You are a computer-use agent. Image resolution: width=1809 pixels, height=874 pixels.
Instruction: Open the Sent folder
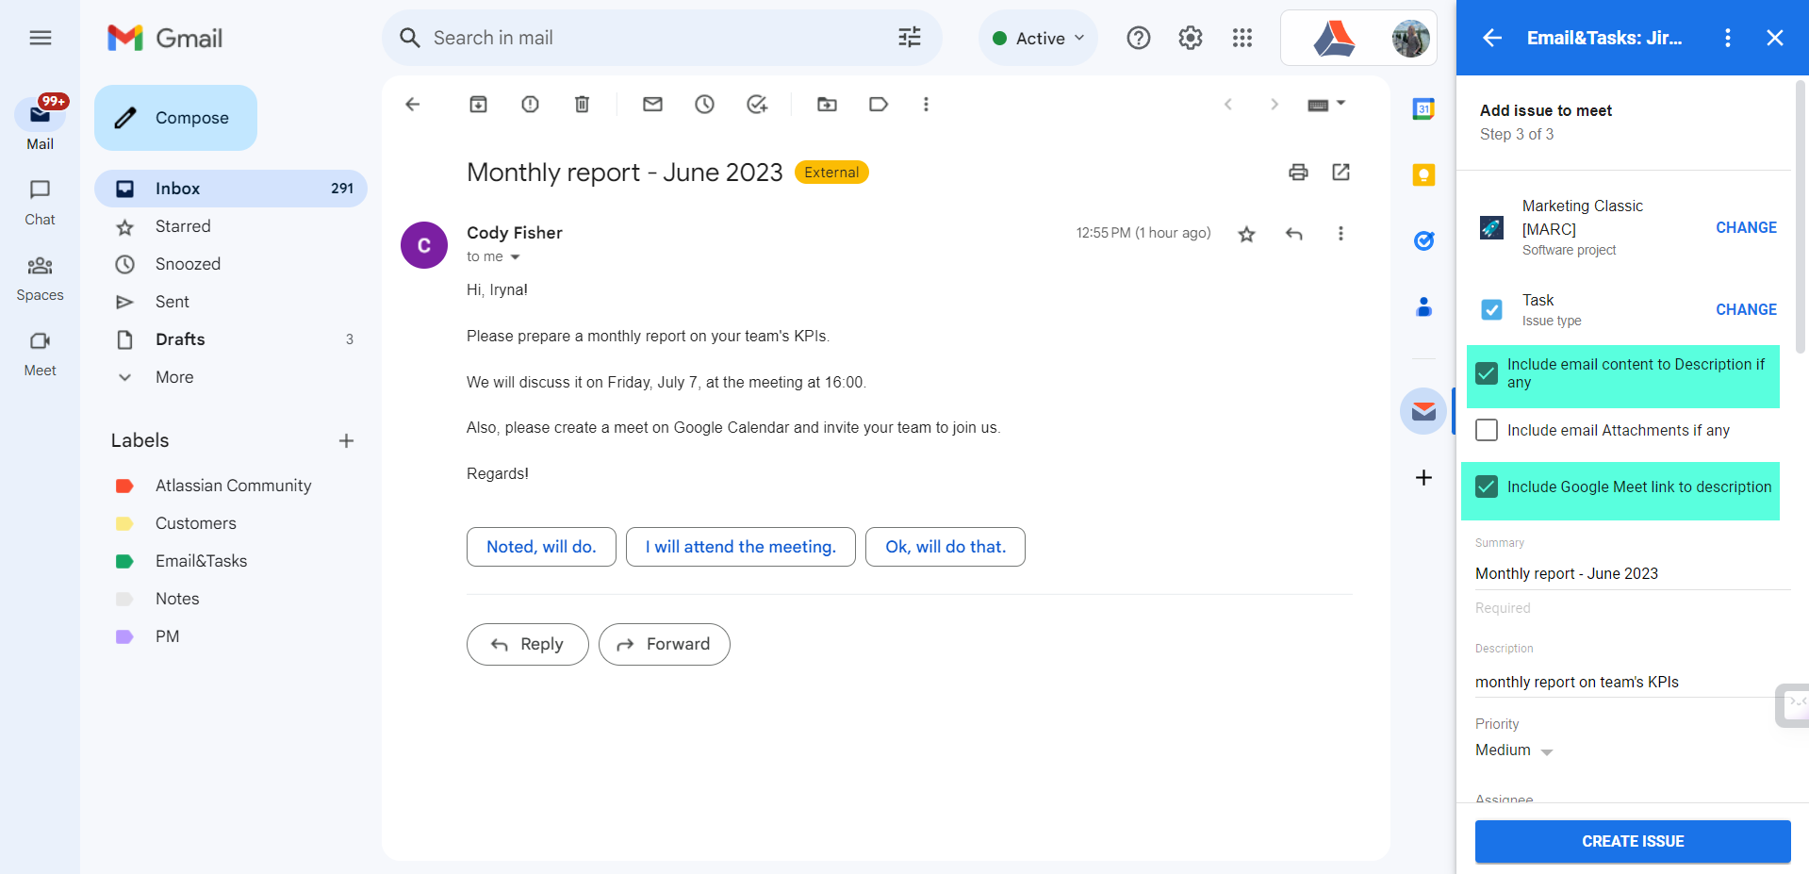(231, 302)
